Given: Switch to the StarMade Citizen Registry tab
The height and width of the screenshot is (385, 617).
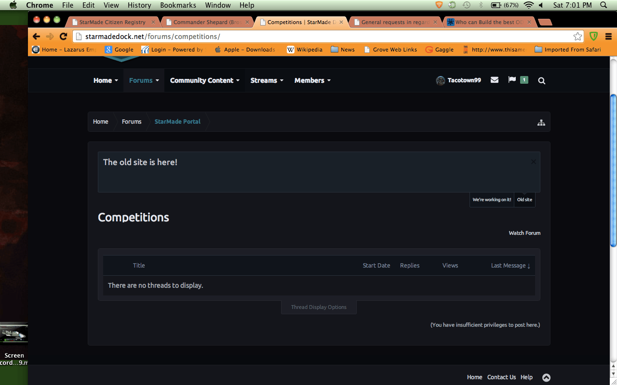Looking at the screenshot, I should (112, 22).
